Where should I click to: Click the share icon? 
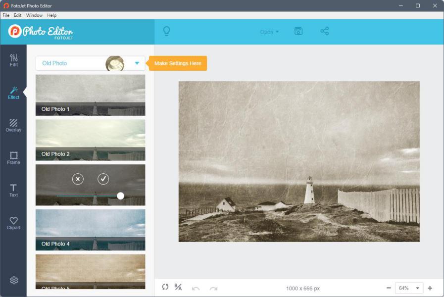pos(325,31)
